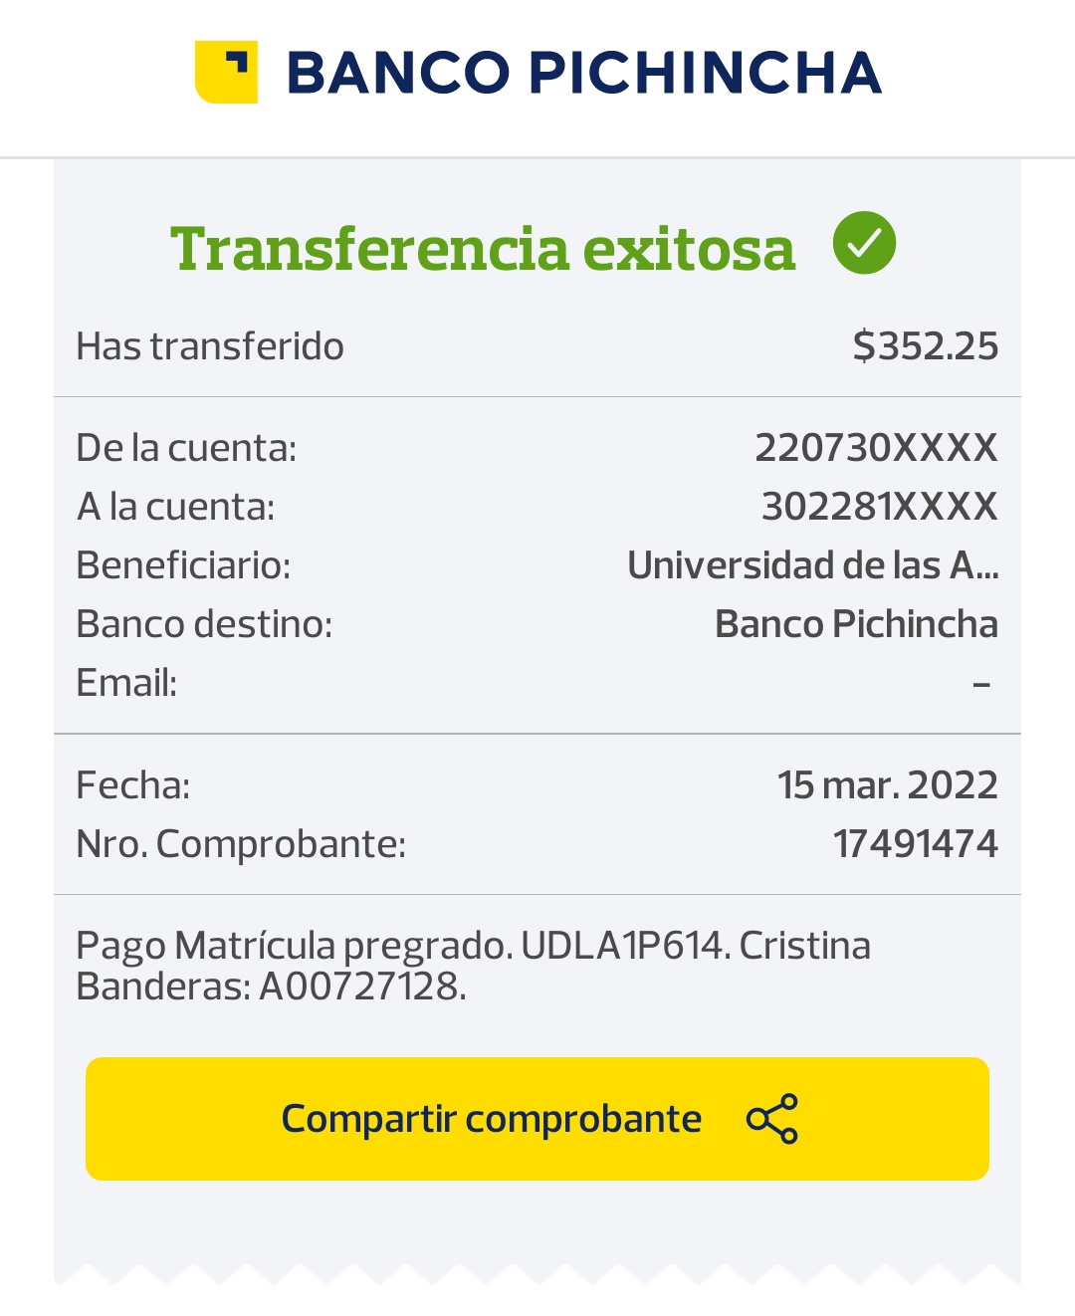Click the destination account number 302281XXXX
The height and width of the screenshot is (1316, 1075).
pyautogui.click(x=879, y=507)
